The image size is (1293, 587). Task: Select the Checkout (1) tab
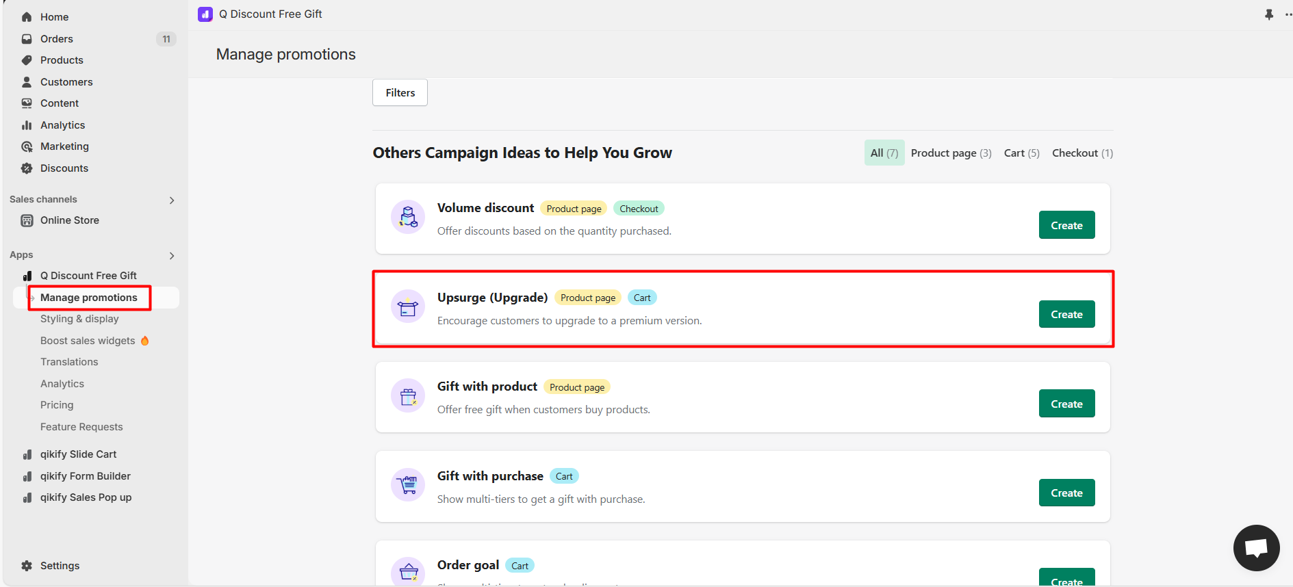(1082, 153)
